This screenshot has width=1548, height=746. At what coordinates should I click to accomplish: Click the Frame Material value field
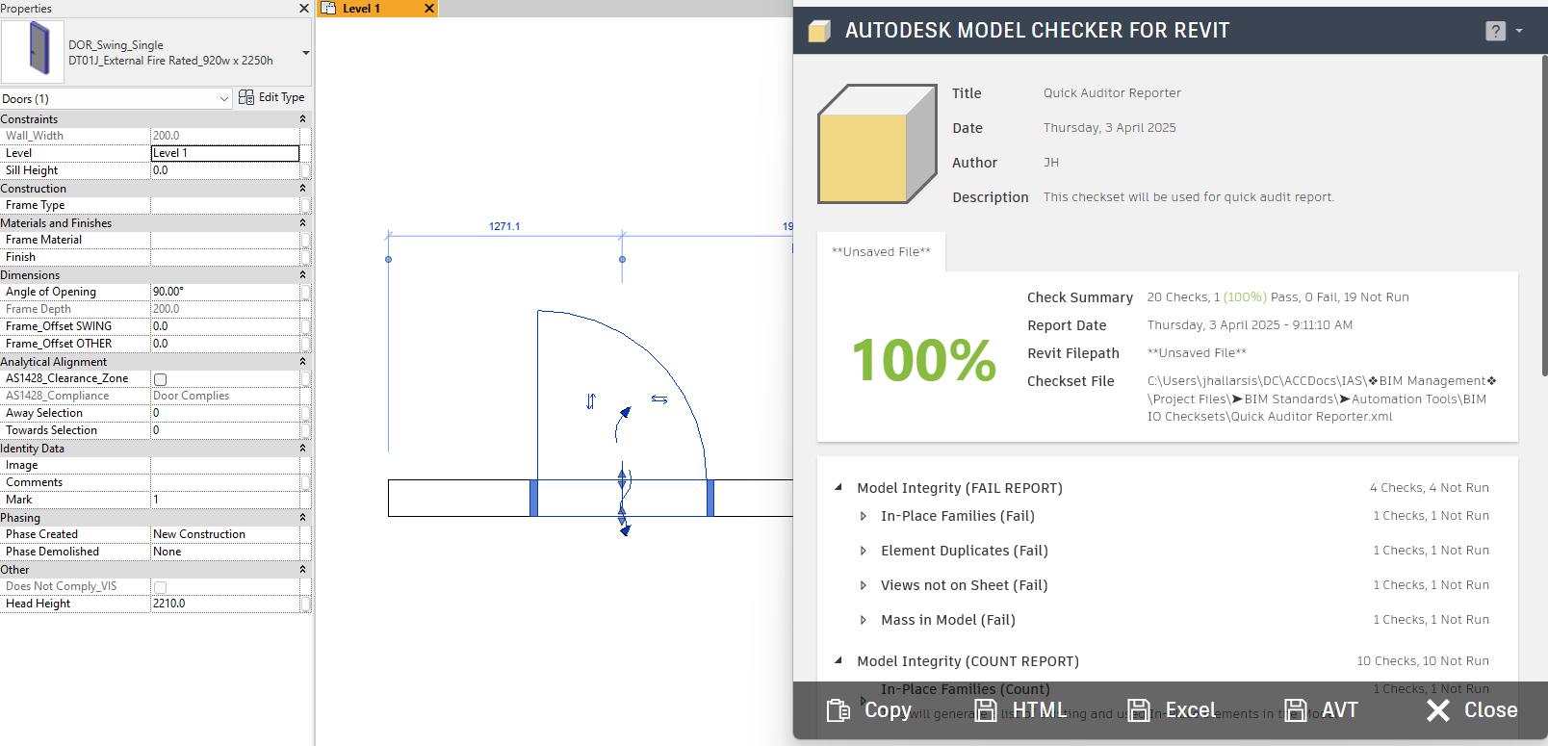(x=225, y=240)
